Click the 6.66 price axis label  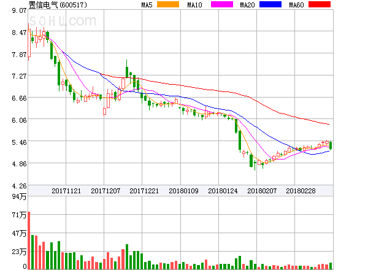19,98
